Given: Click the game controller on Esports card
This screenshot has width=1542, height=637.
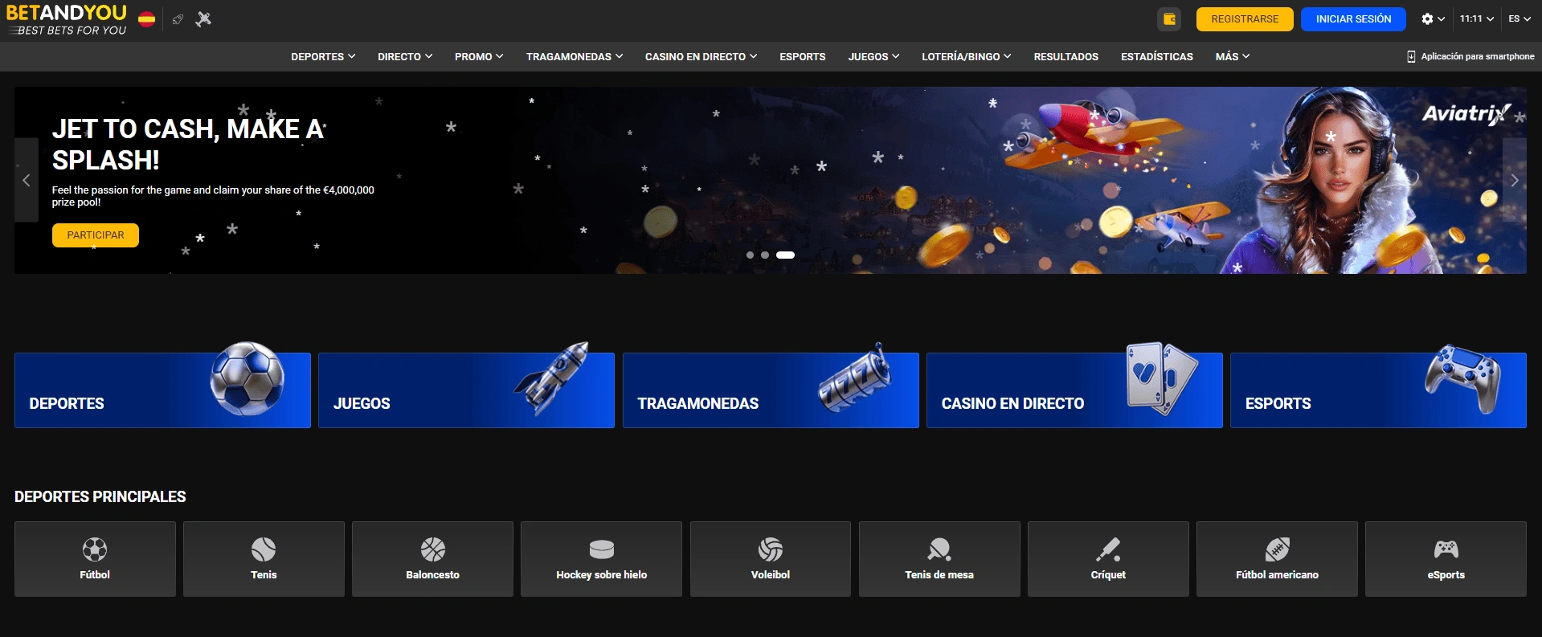Looking at the screenshot, I should click(1463, 378).
